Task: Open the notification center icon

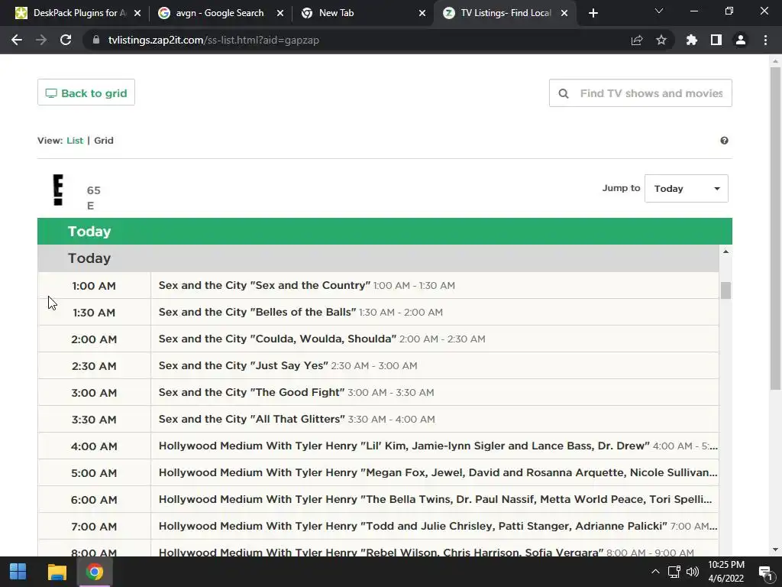Action: (765, 572)
